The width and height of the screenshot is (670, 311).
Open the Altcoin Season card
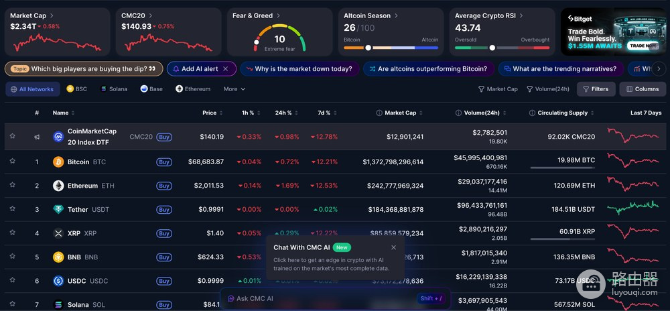tap(391, 32)
